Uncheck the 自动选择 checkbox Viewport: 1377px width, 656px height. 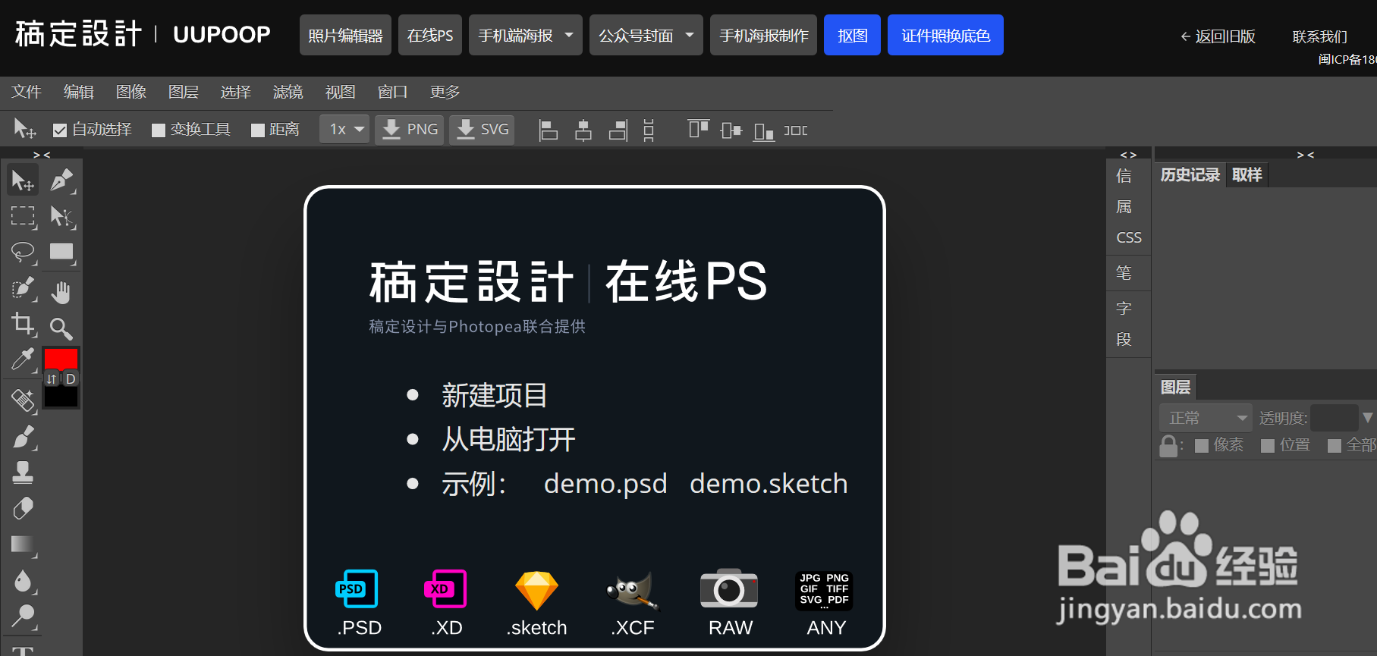60,130
